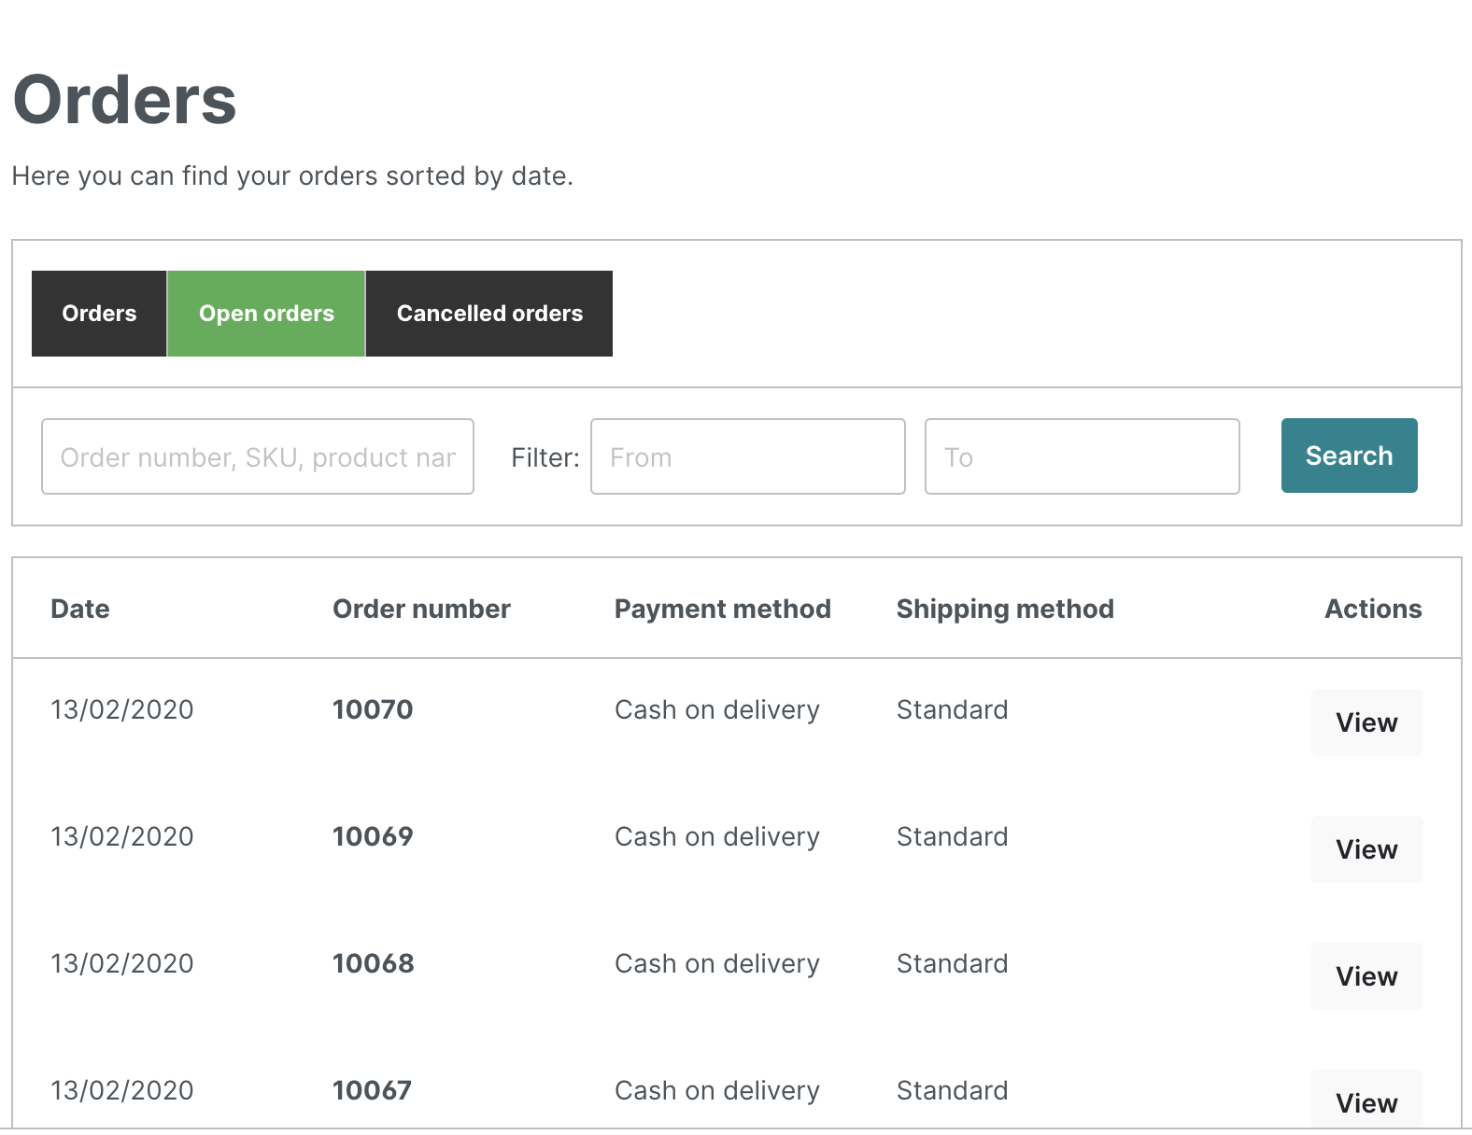This screenshot has height=1135, width=1472.
Task: Click Cash on delivery for order 10069
Action: tap(717, 836)
